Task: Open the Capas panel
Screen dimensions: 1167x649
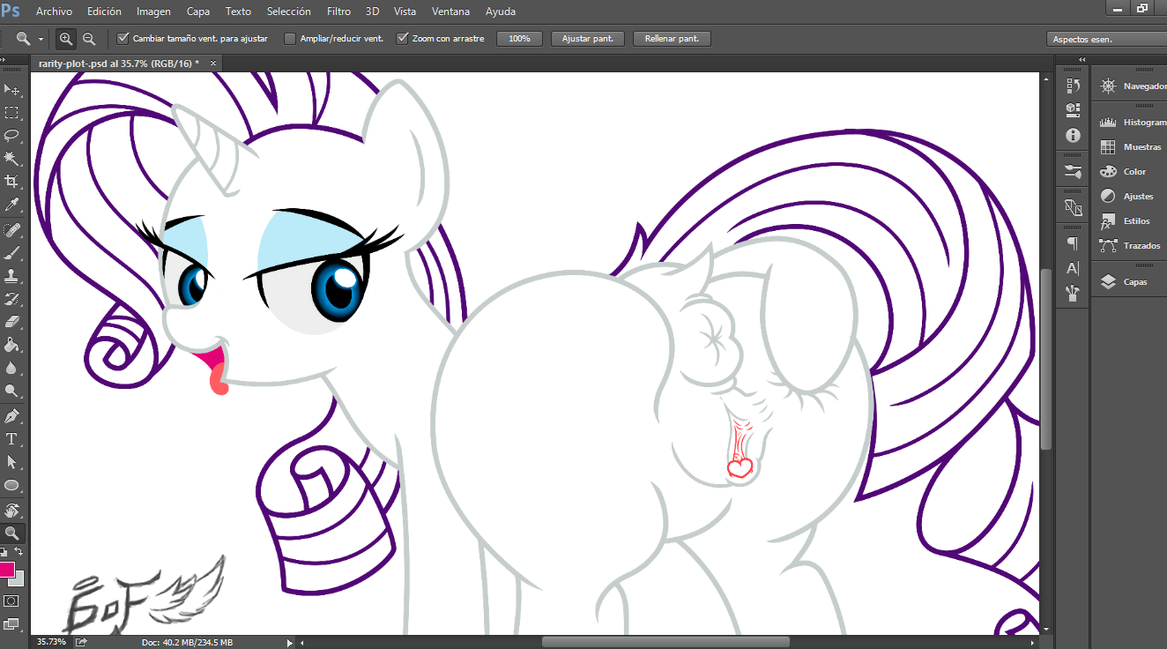Action: (x=1124, y=282)
